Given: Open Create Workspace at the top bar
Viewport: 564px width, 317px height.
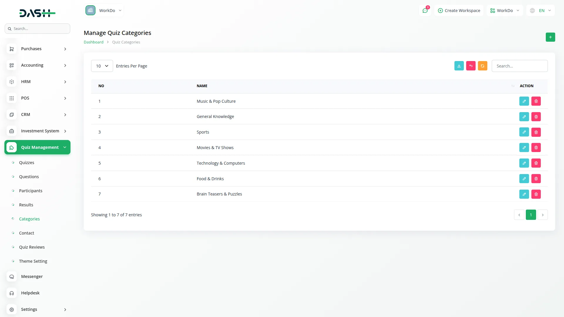Looking at the screenshot, I should pos(459,10).
